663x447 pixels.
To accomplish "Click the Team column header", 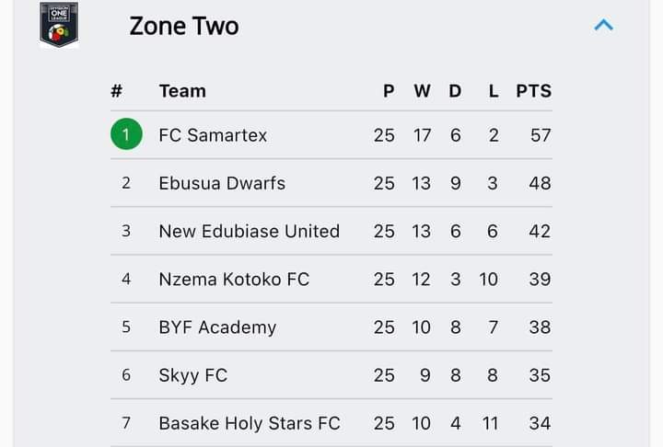I will (182, 91).
